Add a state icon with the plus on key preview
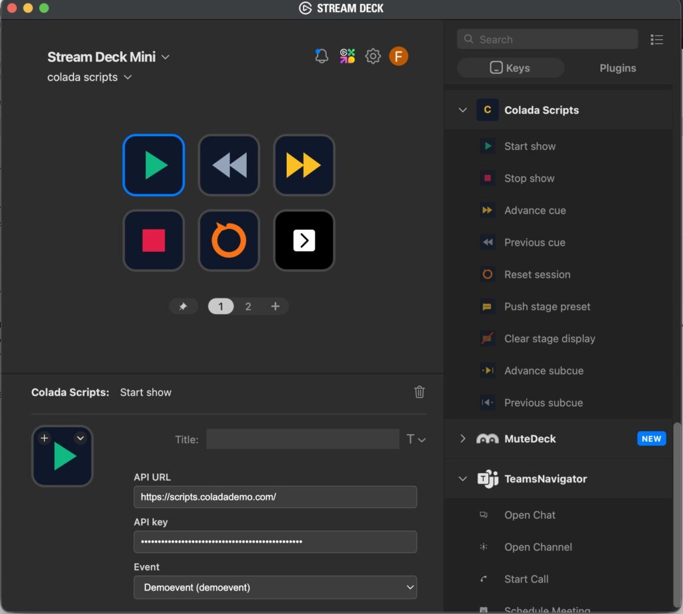This screenshot has width=683, height=614. coord(44,438)
